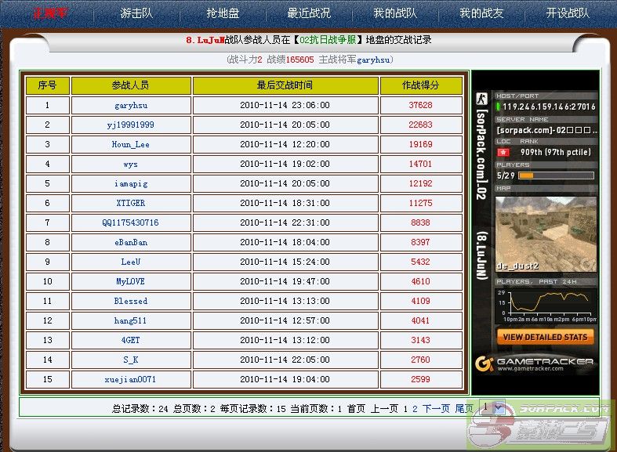
Task: Click the Hong Kong flag location icon
Action: tap(503, 152)
